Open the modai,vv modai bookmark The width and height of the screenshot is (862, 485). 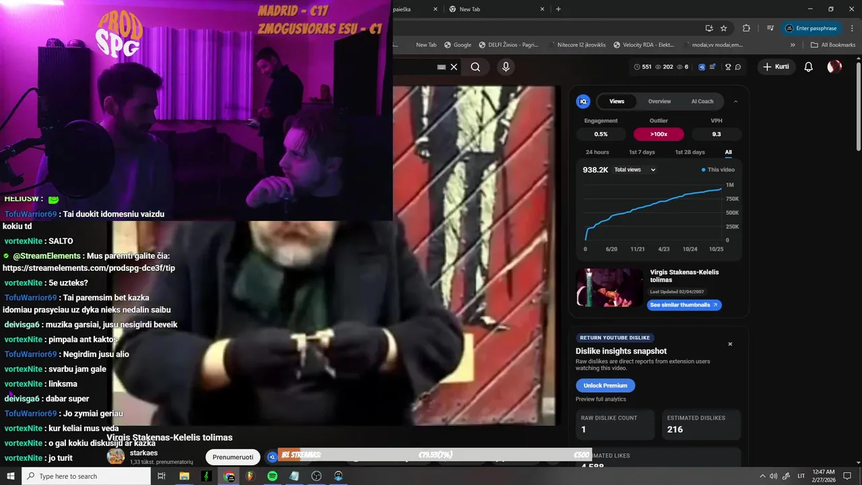click(x=714, y=45)
